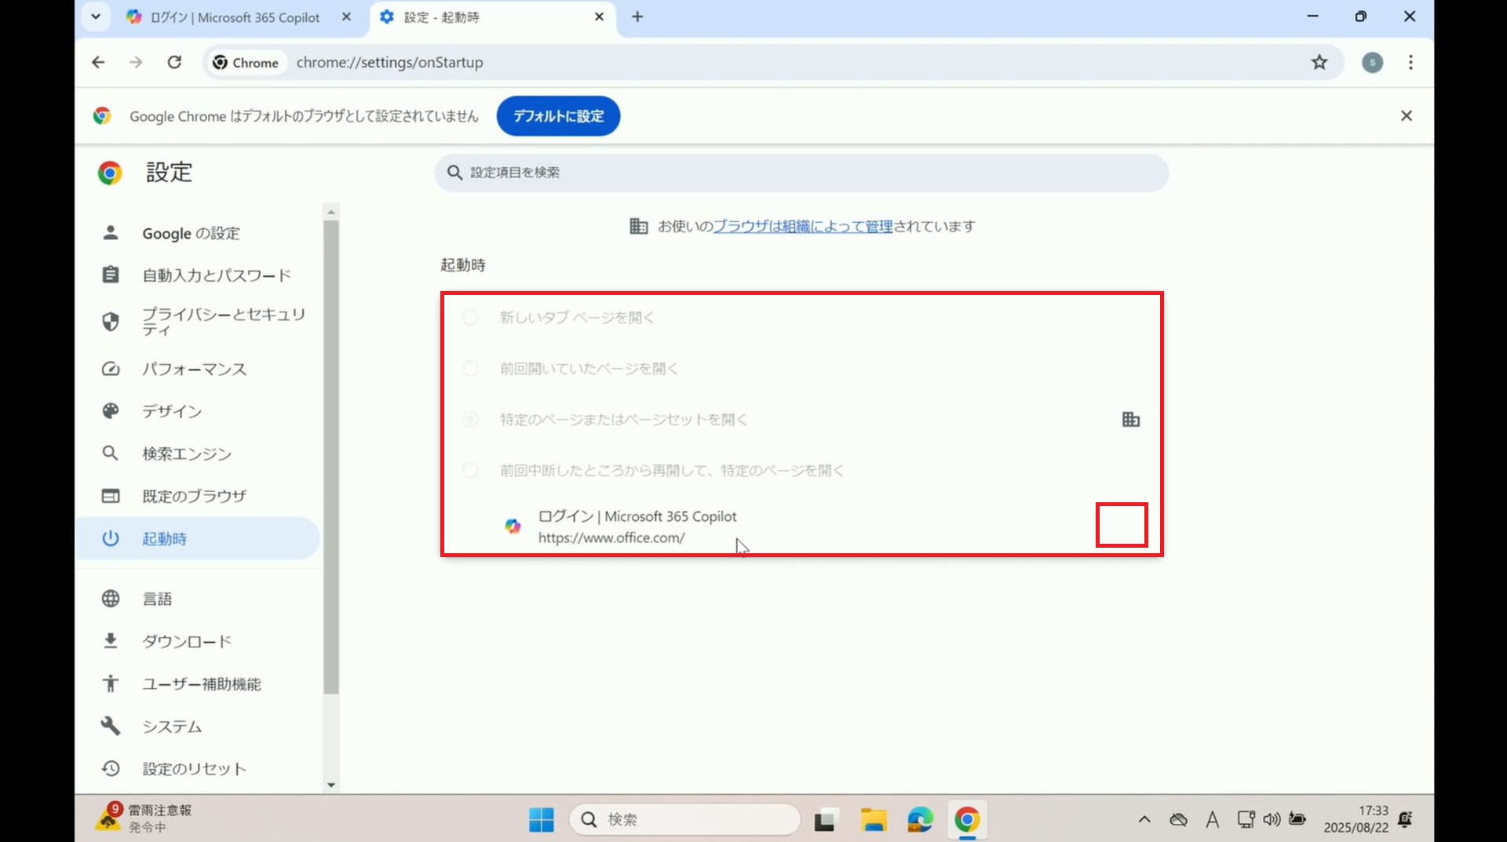This screenshot has height=842, width=1507.
Task: Click the managed-by-organization icon beside specific pages option
Action: (1130, 419)
